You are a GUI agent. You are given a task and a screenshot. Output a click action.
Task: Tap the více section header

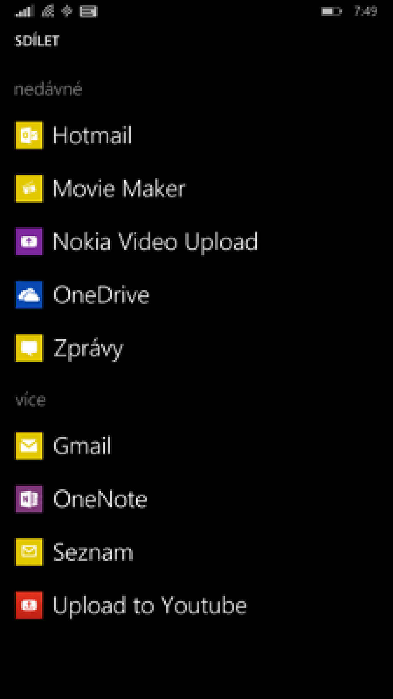pyautogui.click(x=30, y=399)
